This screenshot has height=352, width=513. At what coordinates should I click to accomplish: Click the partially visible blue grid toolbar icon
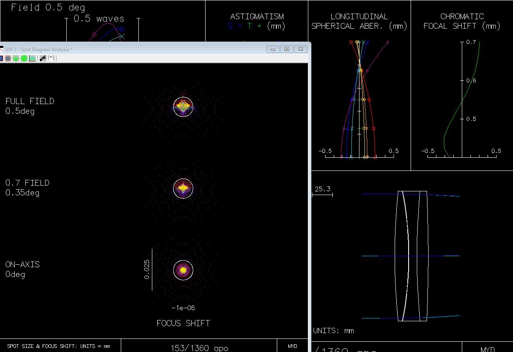[1, 58]
